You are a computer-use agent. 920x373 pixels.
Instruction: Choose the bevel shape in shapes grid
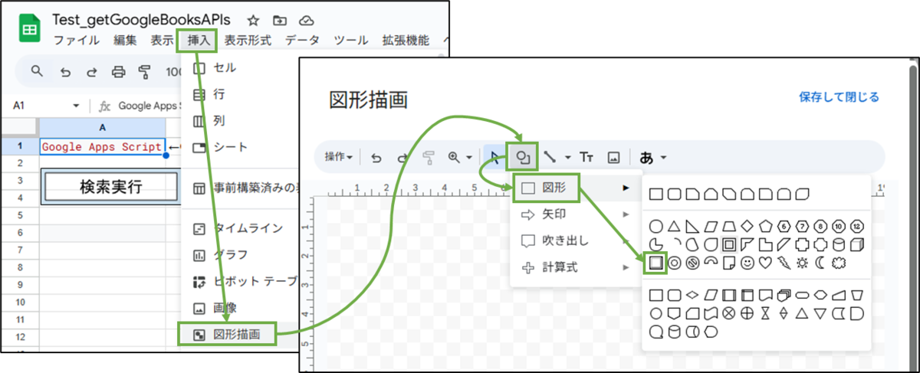655,263
